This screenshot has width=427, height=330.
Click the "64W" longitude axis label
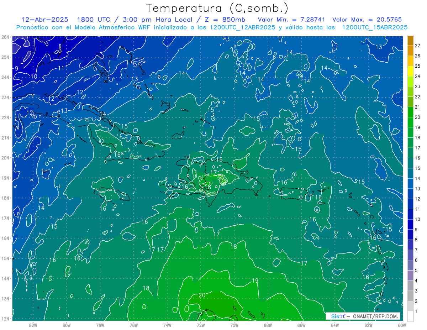tap(335, 325)
